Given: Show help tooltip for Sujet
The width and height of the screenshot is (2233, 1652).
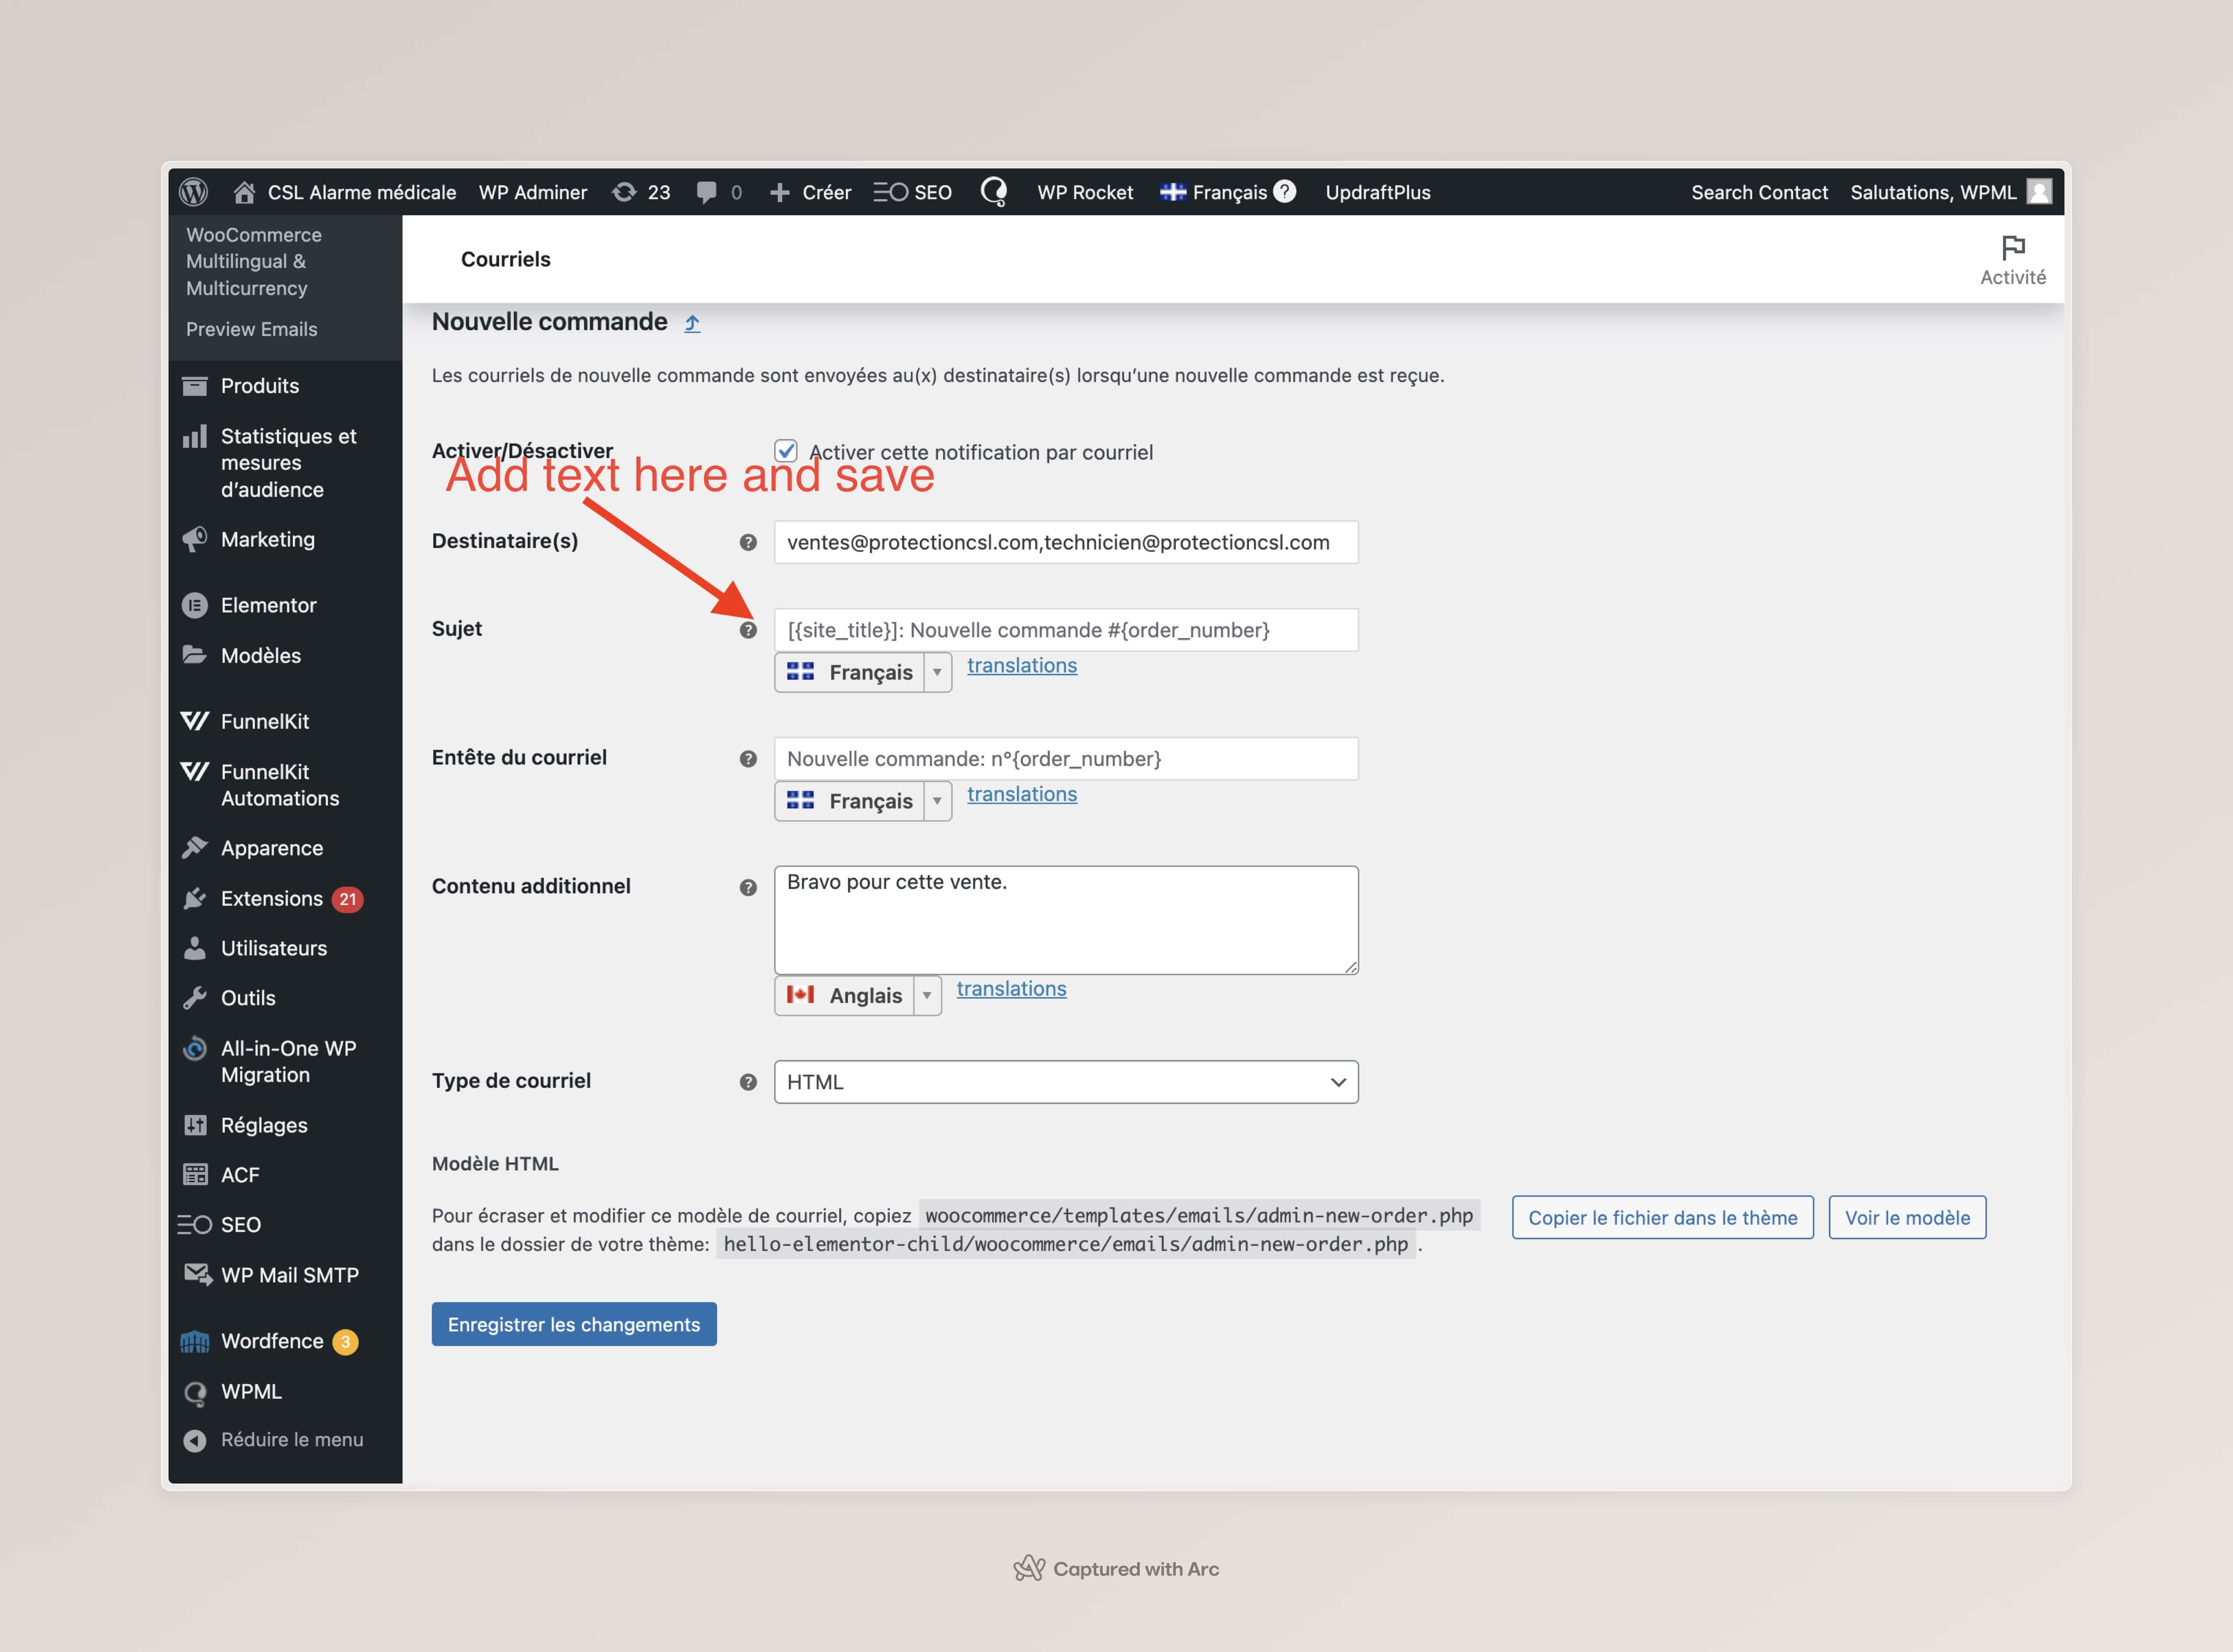Looking at the screenshot, I should click(747, 630).
